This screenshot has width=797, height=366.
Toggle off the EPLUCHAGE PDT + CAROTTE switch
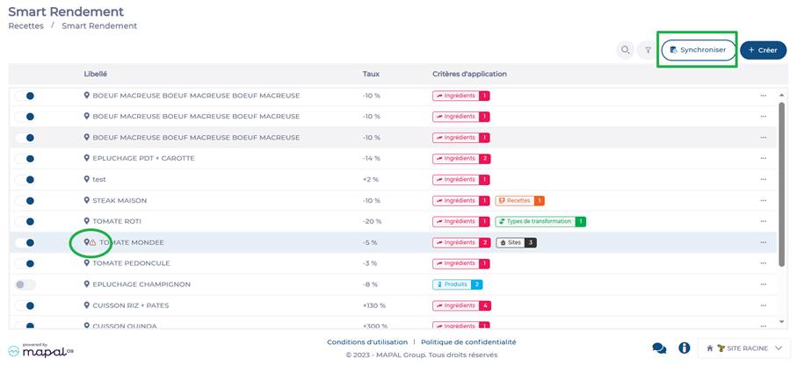[25, 158]
